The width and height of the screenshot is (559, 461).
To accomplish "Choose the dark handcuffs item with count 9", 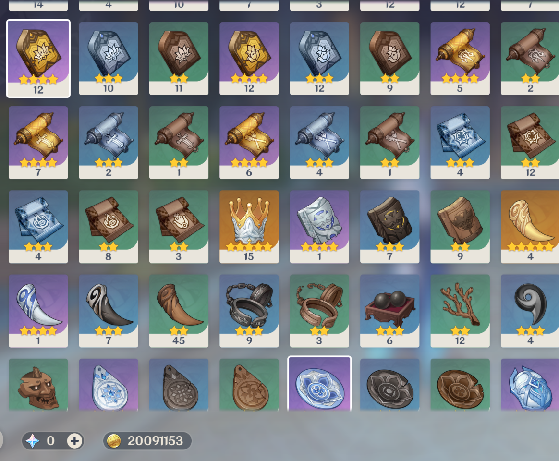I will point(249,311).
